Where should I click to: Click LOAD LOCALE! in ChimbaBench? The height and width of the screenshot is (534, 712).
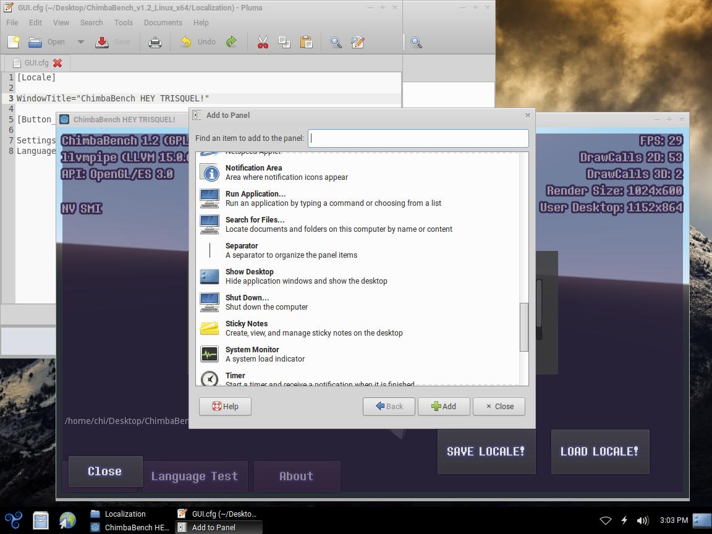tap(600, 451)
